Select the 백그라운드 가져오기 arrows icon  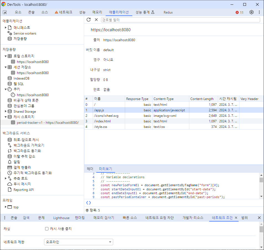pyautogui.click(x=10, y=145)
